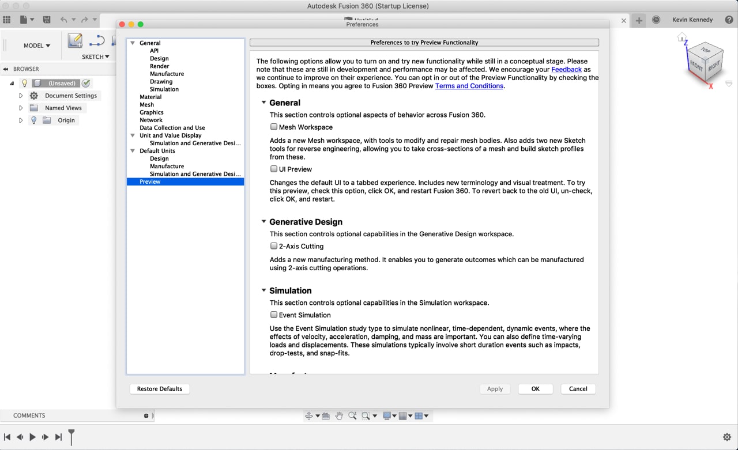This screenshot has height=450, width=738.
Task: Open the MODEL workspace dropdown
Action: (x=37, y=46)
